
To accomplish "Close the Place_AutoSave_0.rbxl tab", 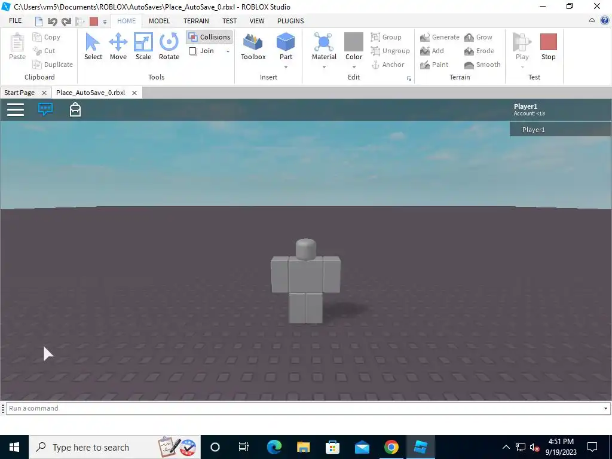I will (134, 93).
